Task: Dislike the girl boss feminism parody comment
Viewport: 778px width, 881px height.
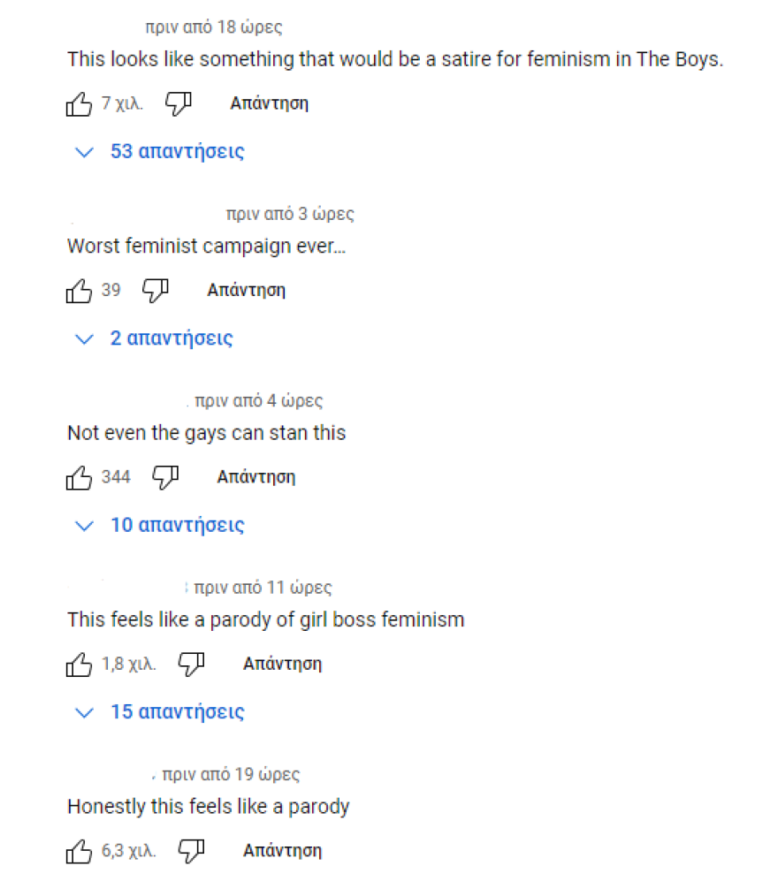Action: coord(192,665)
